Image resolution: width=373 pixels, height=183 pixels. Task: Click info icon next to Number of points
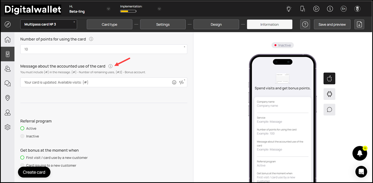91,39
